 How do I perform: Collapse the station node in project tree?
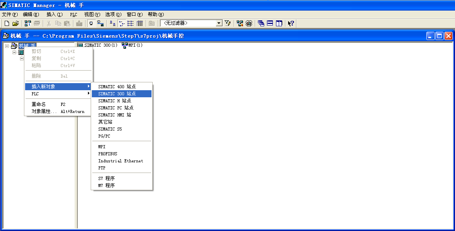(x=14, y=53)
